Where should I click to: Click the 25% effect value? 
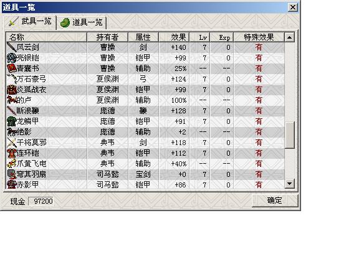(181, 68)
